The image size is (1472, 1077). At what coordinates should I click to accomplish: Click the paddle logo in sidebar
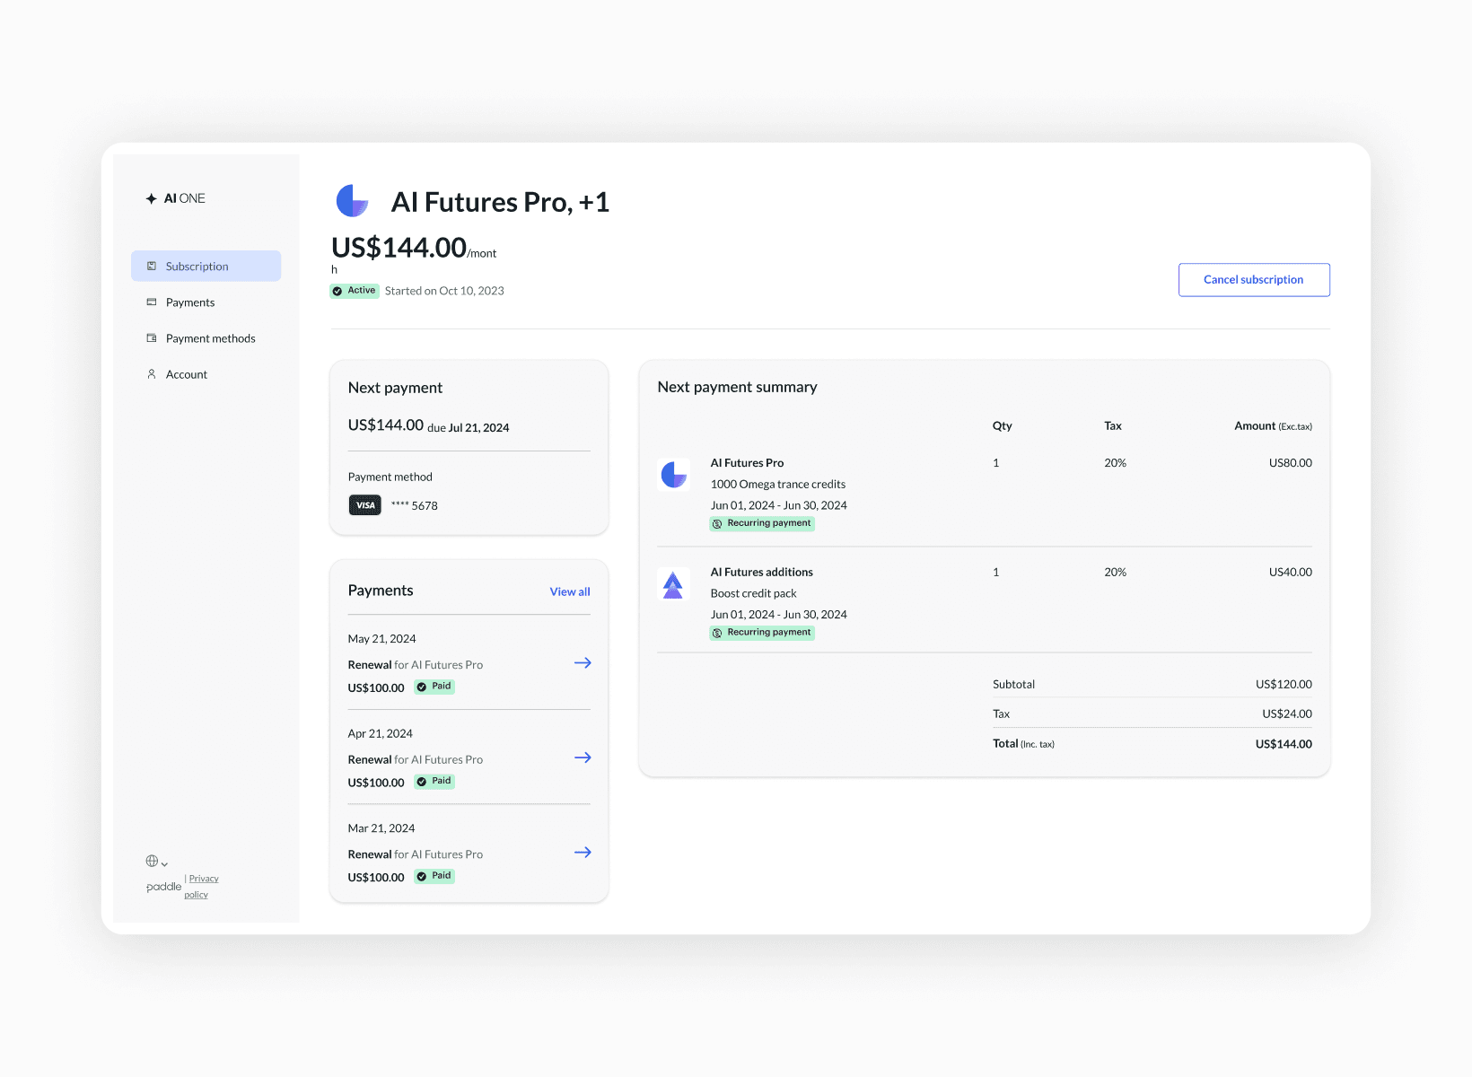[163, 887]
